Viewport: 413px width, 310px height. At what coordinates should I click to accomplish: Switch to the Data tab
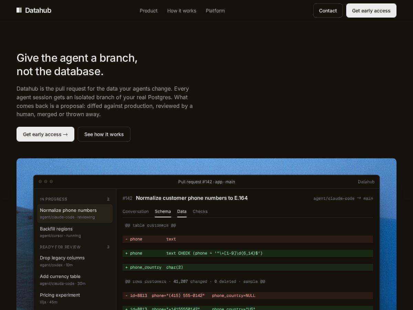tap(182, 211)
